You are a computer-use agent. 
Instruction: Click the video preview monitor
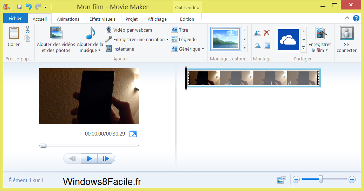[89, 96]
